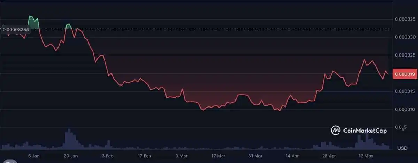
Task: Click the 0.000035 y-axis value
Action: [x=405, y=19]
